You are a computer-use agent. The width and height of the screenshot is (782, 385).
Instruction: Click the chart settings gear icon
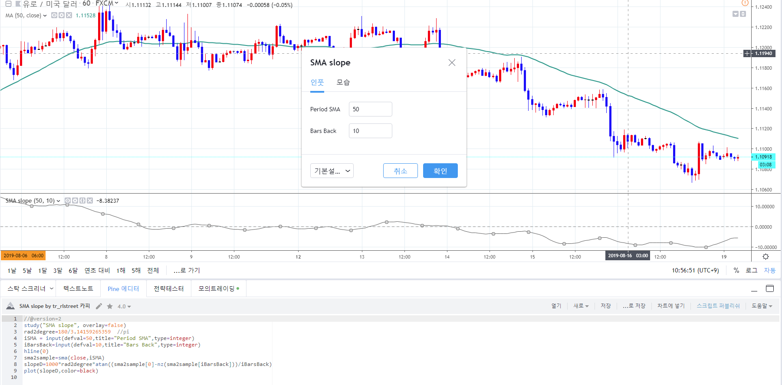coord(766,256)
